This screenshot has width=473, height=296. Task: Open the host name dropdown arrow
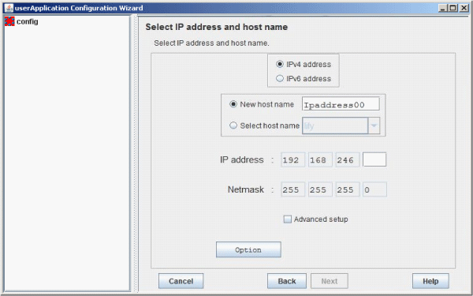click(x=374, y=126)
